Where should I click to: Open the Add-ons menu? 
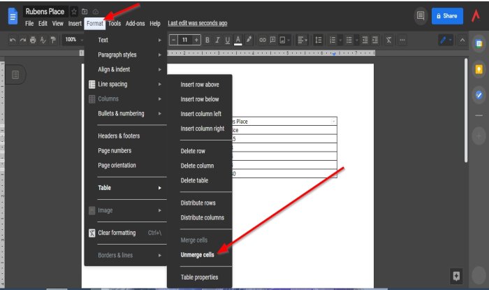(x=135, y=23)
